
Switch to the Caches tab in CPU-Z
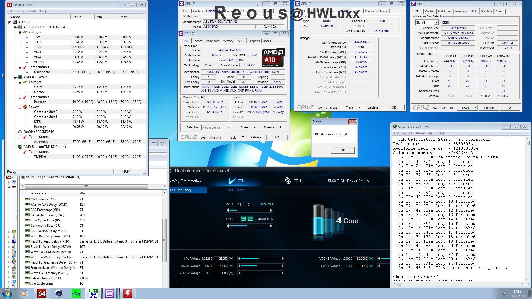point(198,41)
